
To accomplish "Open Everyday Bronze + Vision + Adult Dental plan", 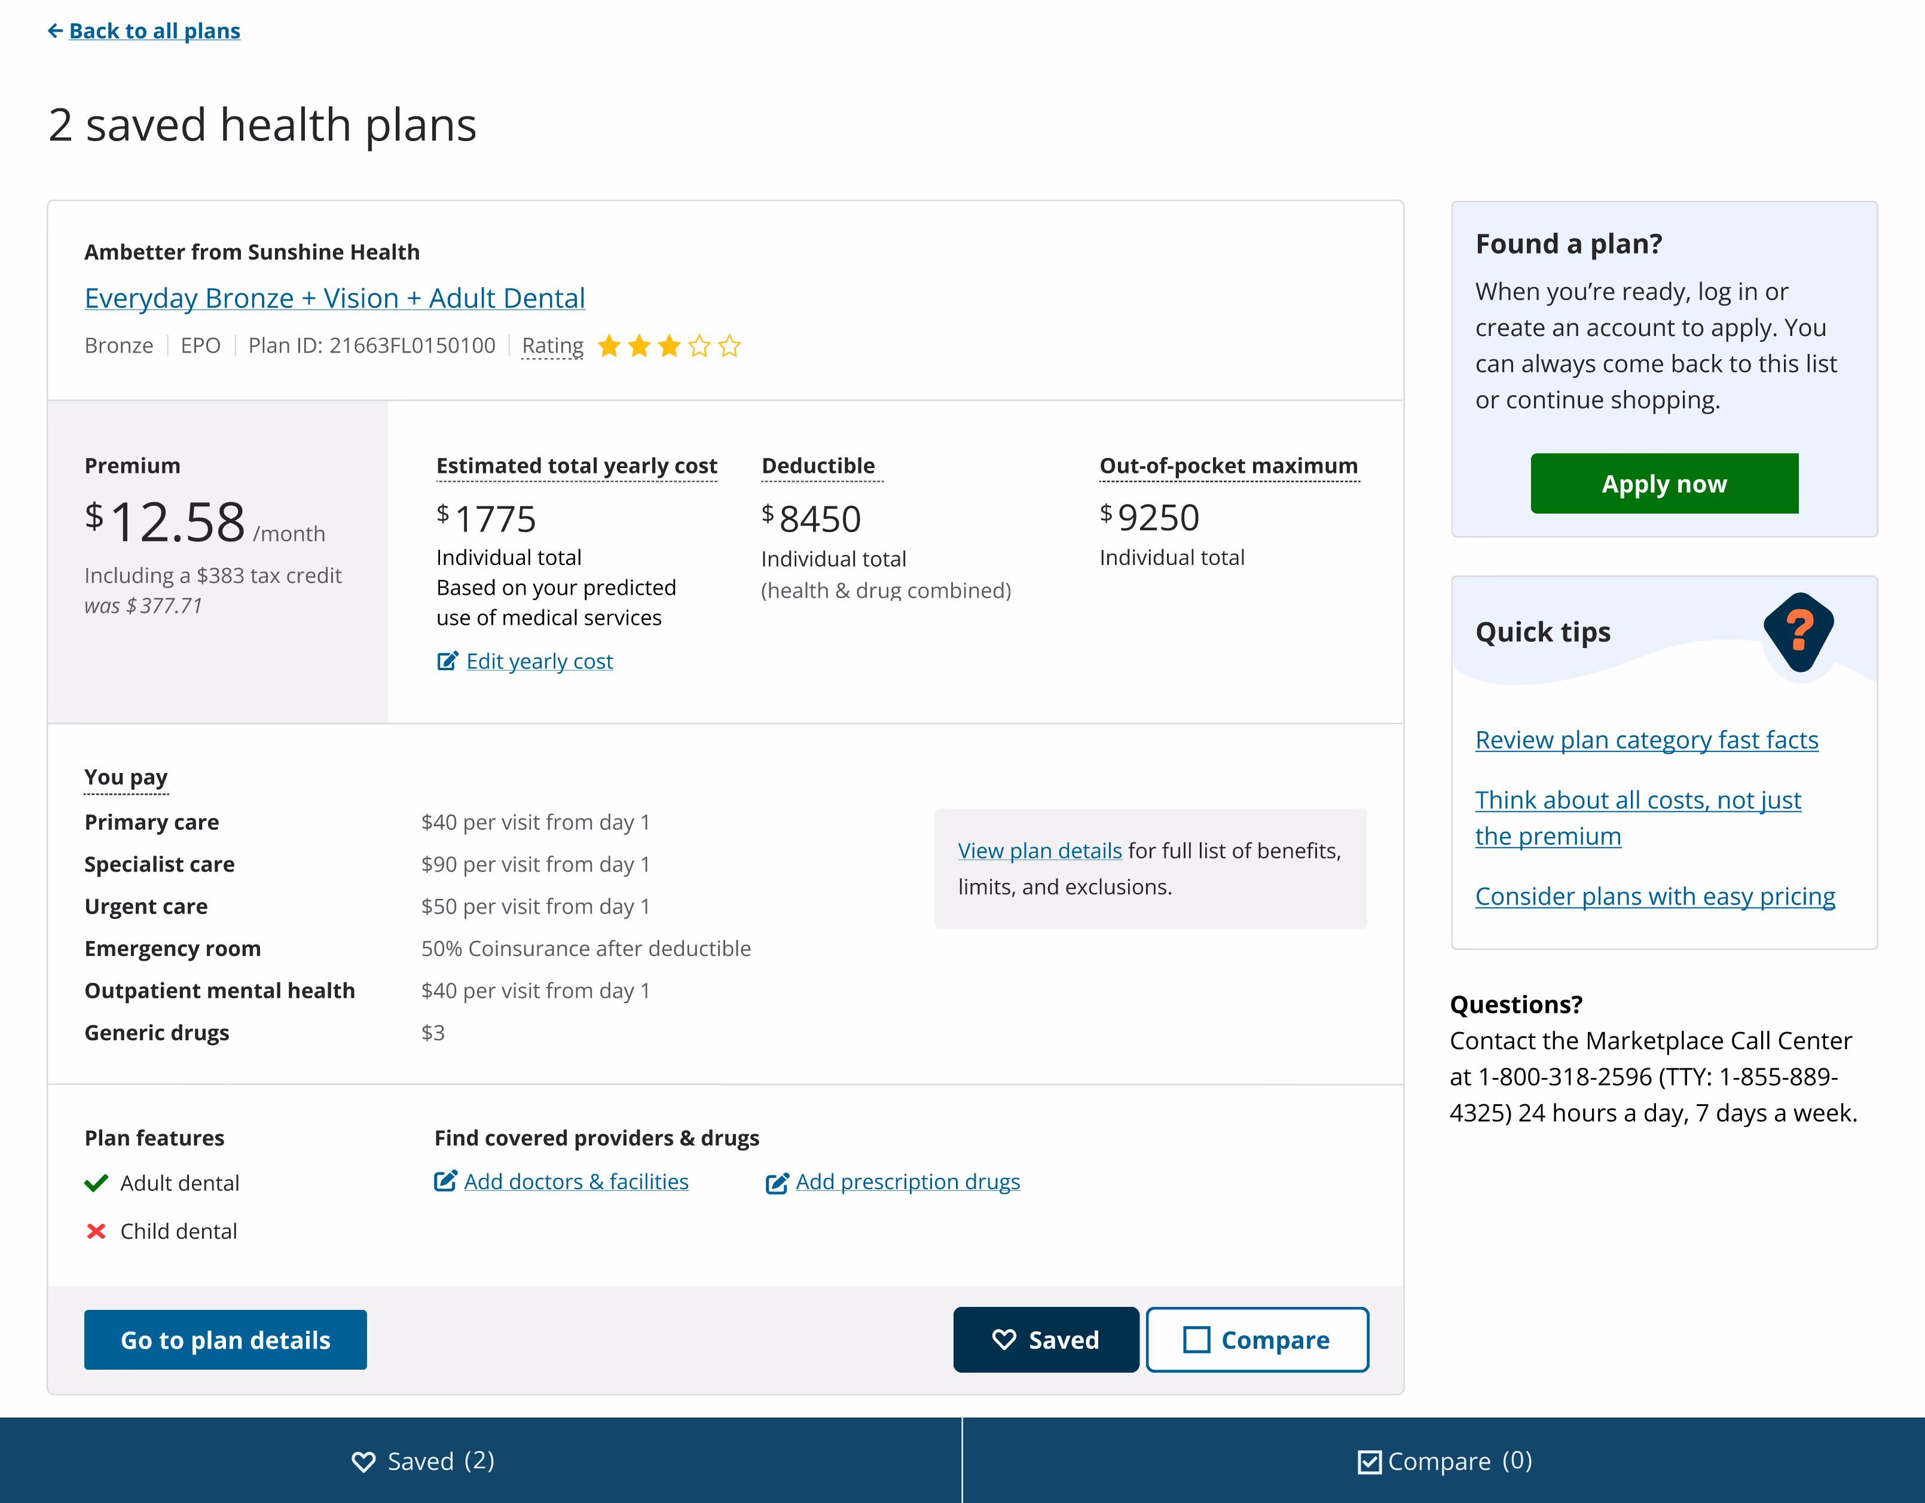I will coord(335,298).
